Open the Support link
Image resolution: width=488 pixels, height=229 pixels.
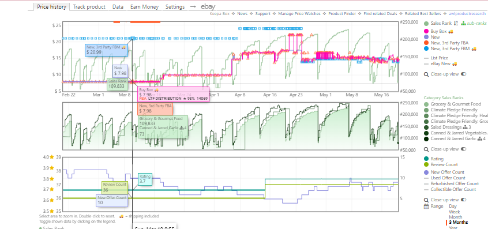pyautogui.click(x=262, y=14)
